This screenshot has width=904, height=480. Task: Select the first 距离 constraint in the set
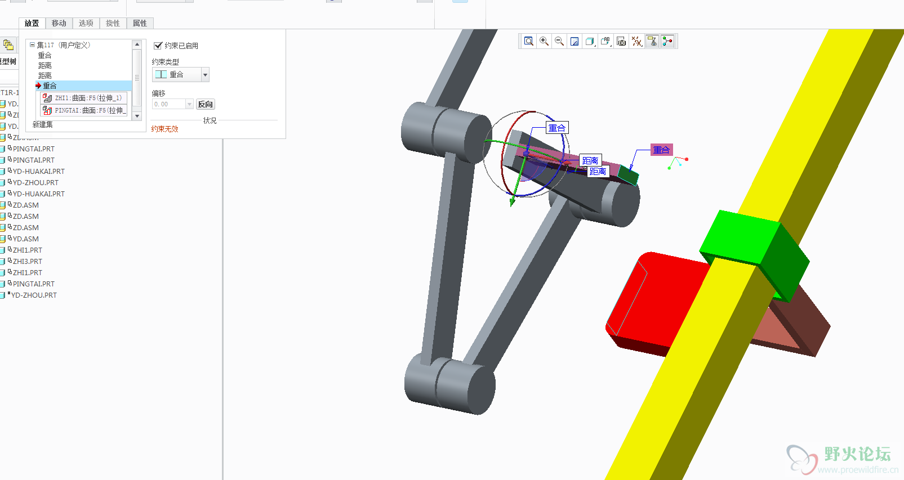(45, 65)
